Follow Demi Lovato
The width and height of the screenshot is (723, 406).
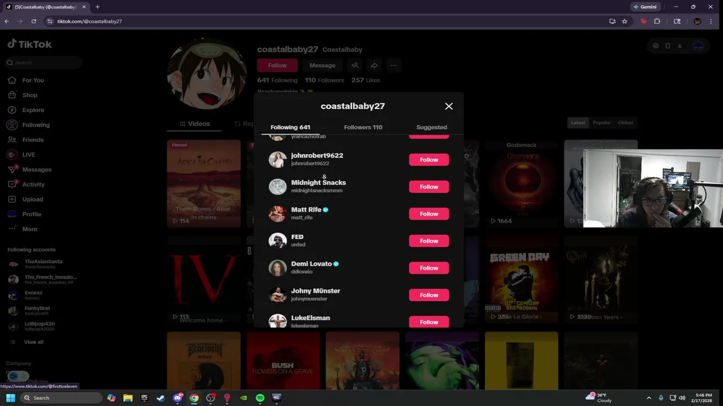429,268
